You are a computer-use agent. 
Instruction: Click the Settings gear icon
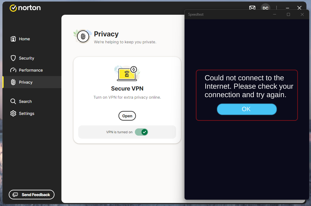pyautogui.click(x=13, y=113)
